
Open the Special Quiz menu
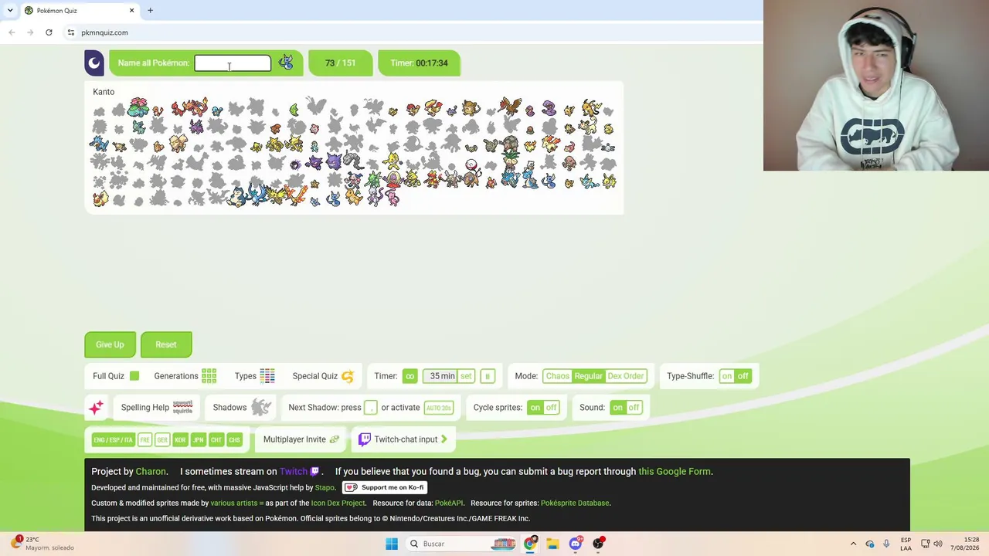click(x=322, y=376)
